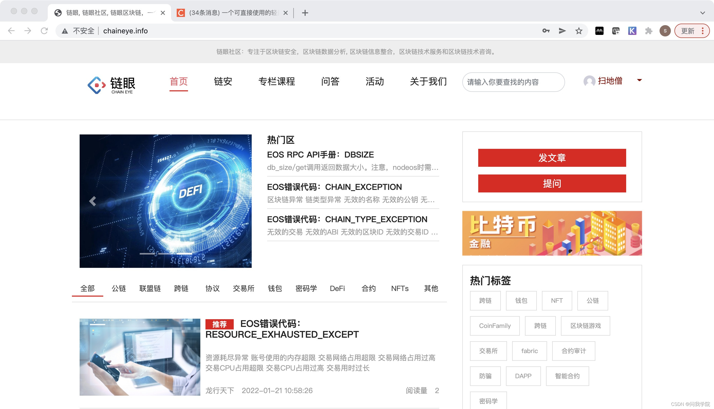Click the first carousel slide indicator bar
The image size is (714, 409).
pos(147,254)
